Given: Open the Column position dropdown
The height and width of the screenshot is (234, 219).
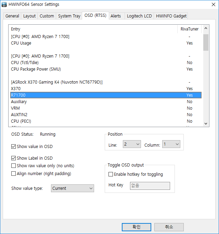Looking at the screenshot, I should point(171,145).
